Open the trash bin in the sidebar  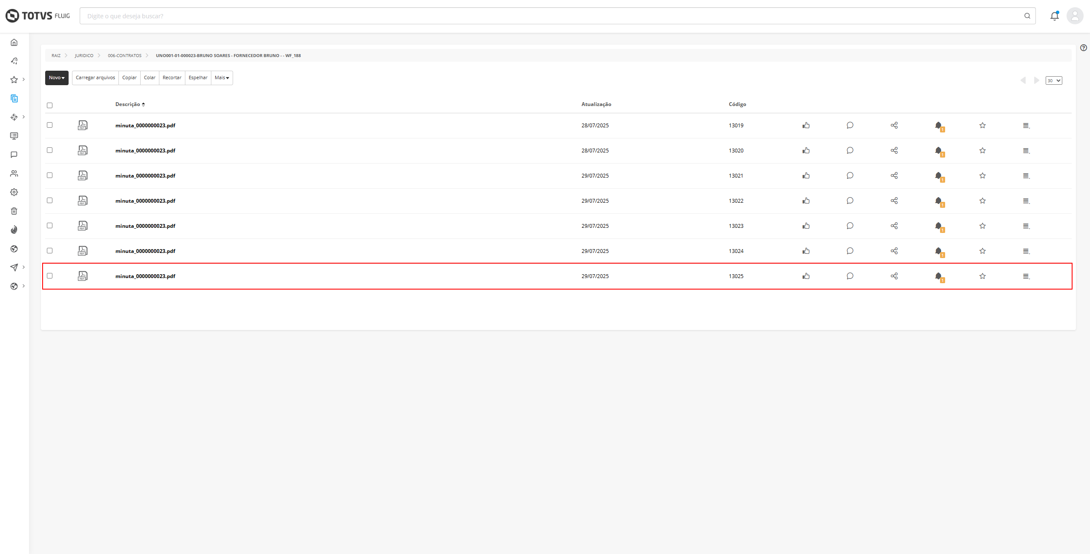(x=14, y=211)
